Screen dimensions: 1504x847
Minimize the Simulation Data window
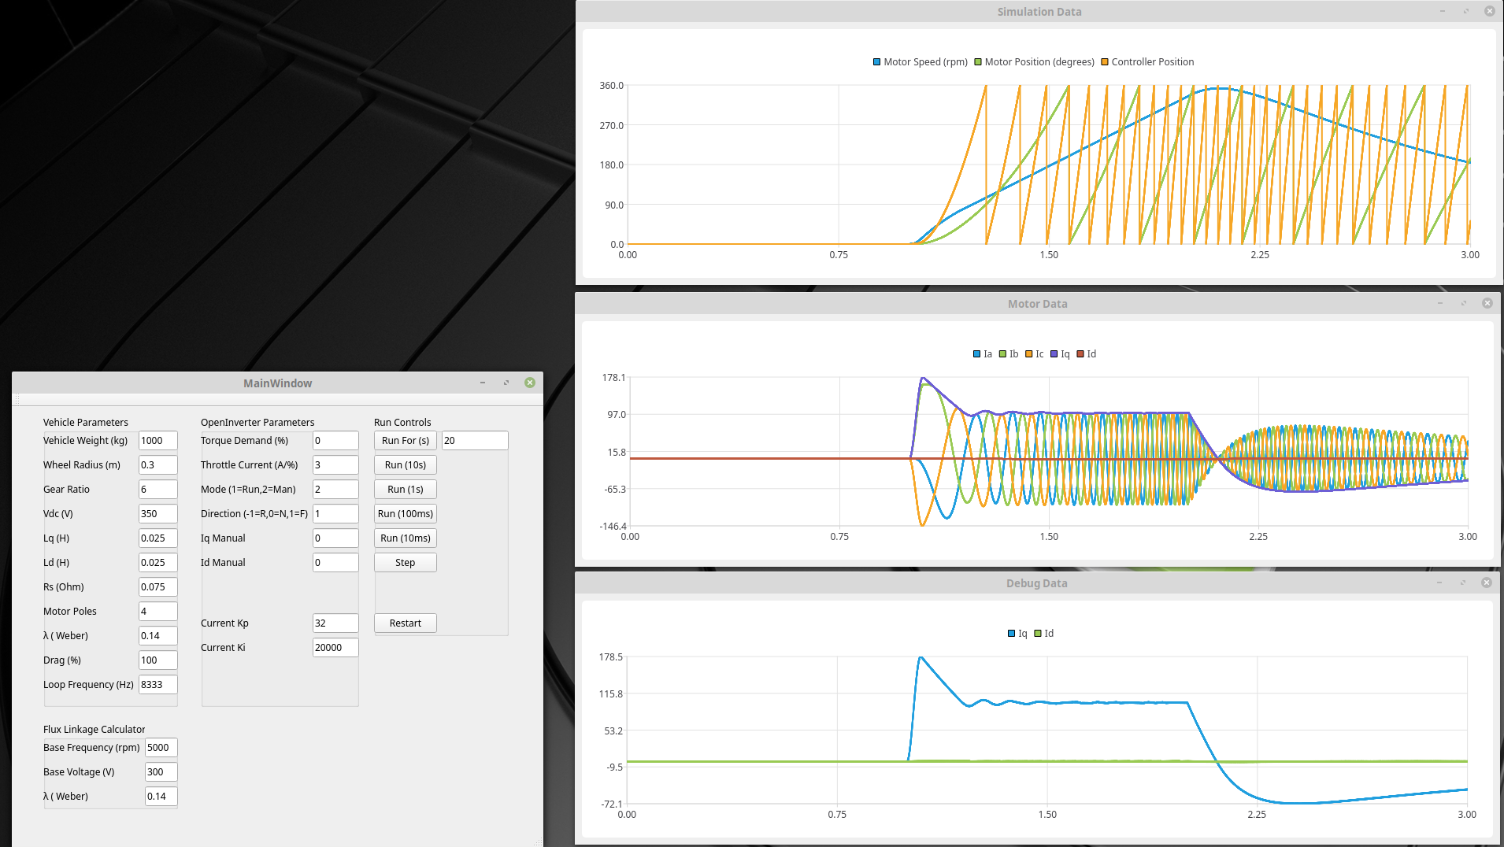(x=1443, y=11)
